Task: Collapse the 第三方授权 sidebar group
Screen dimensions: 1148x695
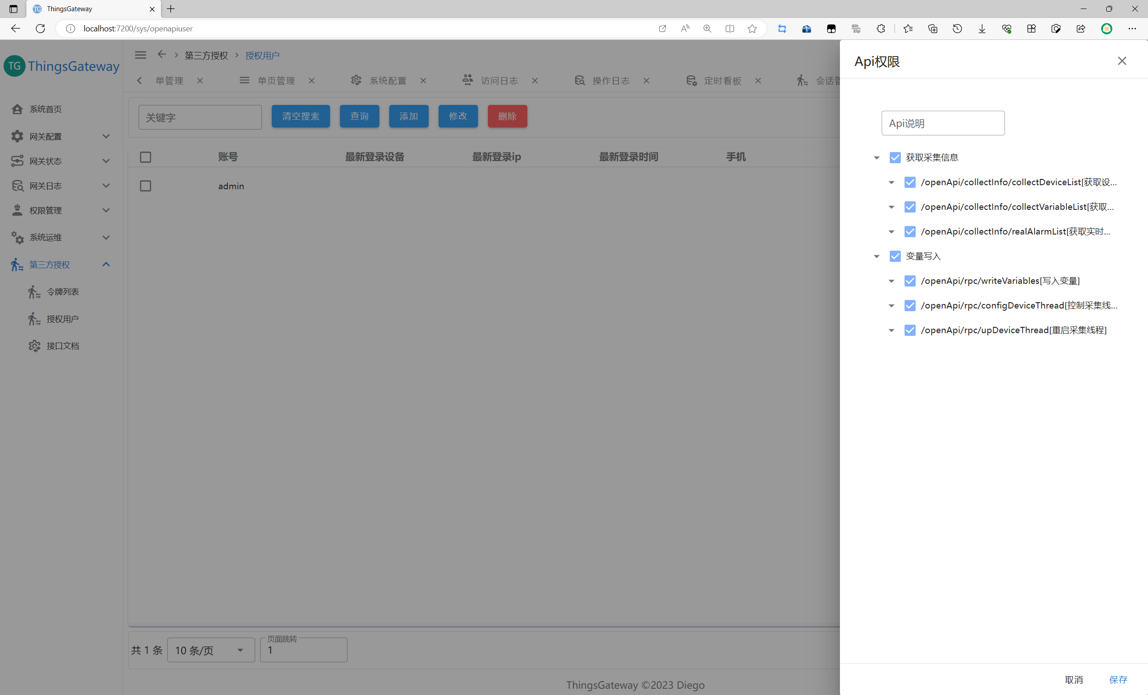Action: click(x=106, y=265)
